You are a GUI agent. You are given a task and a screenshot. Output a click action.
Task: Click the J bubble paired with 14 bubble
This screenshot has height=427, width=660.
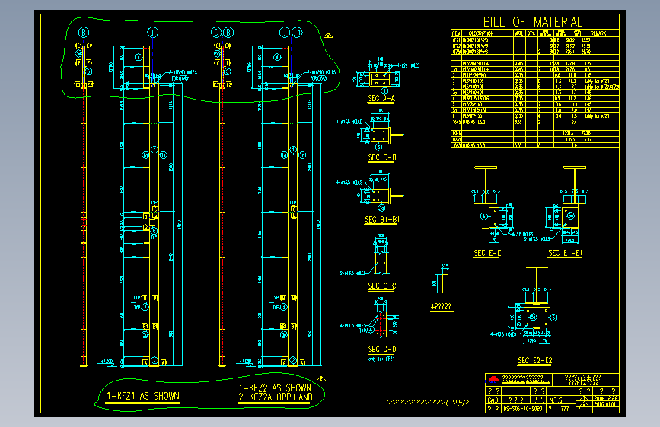coord(285,33)
